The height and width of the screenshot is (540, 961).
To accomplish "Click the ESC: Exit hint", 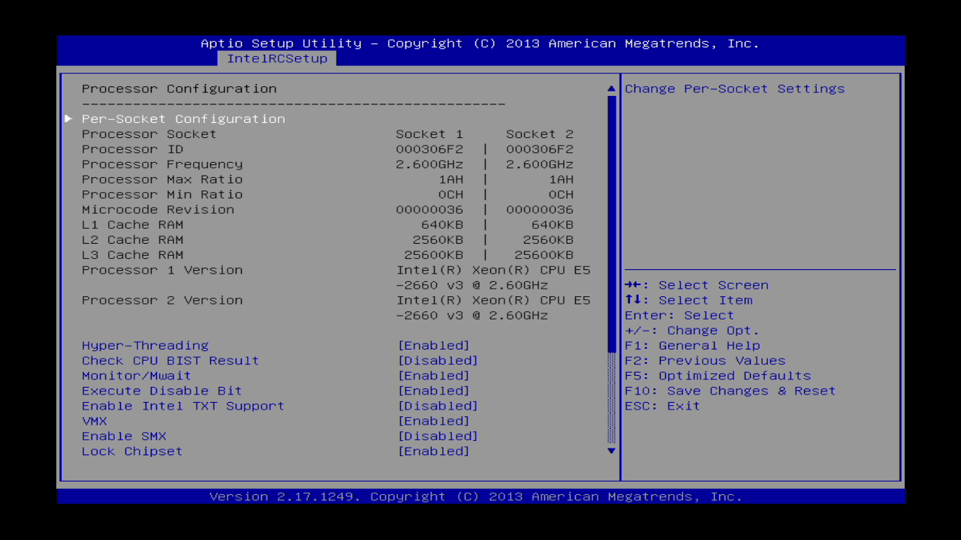I will pos(662,406).
